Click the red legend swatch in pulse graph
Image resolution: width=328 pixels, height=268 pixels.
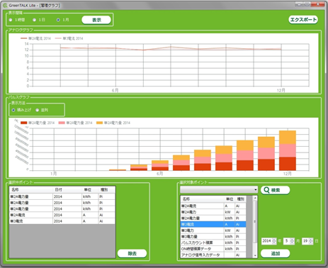24,123
